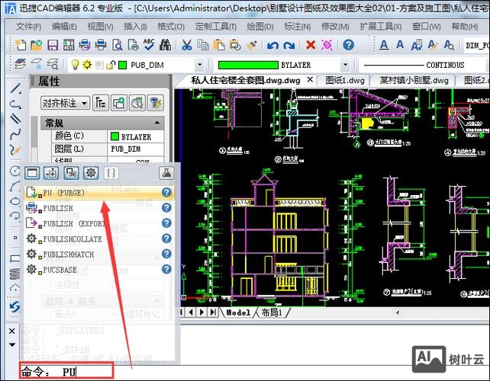Image resolution: width=490 pixels, height=381 pixels.
Task: Open the PUB_DIM layer dropdown
Action: (199, 65)
